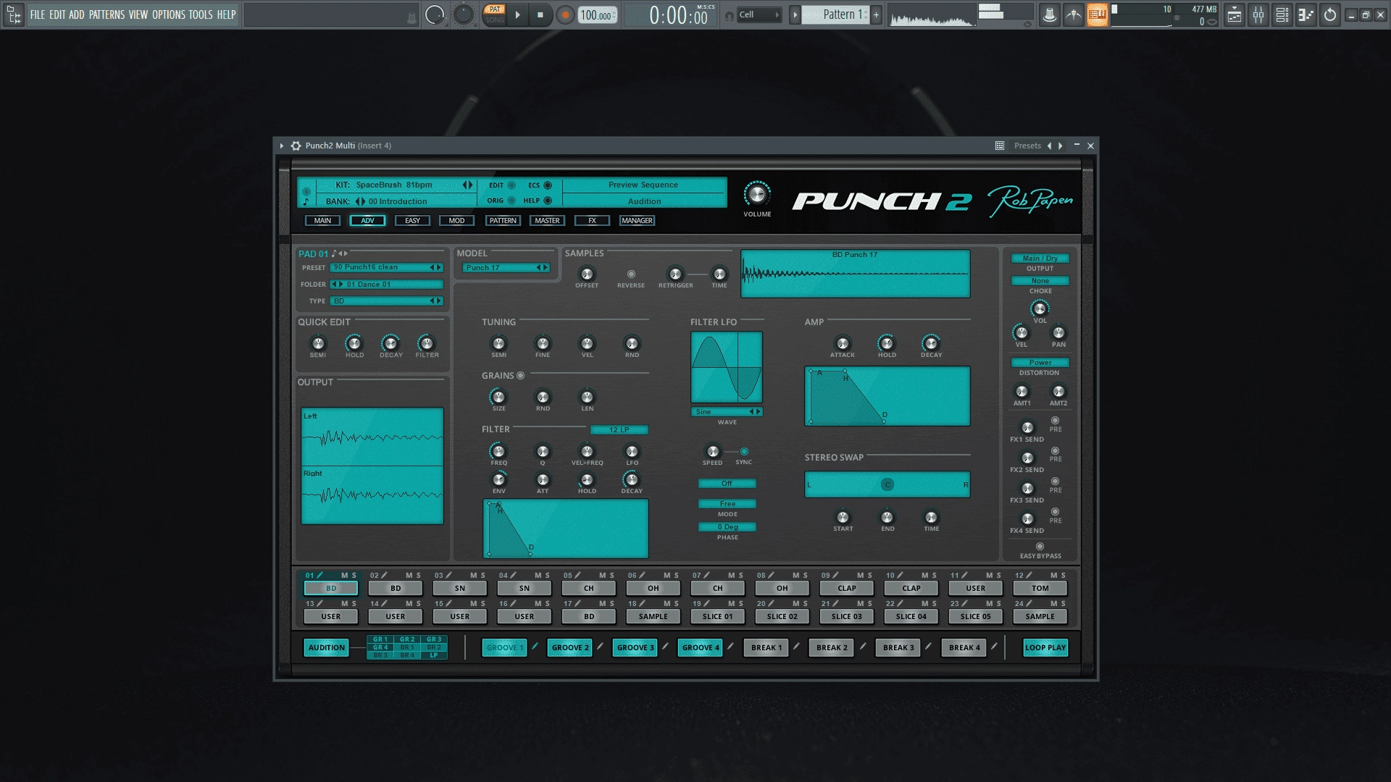Toggle the filter LFO SYNC button
Image resolution: width=1391 pixels, height=782 pixels.
click(744, 452)
